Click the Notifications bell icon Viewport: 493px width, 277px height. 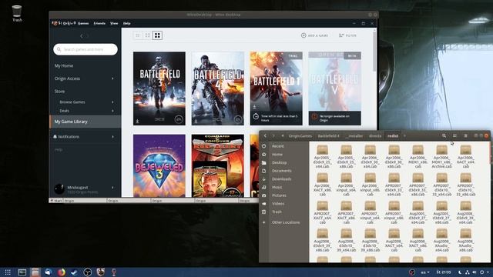(x=55, y=137)
